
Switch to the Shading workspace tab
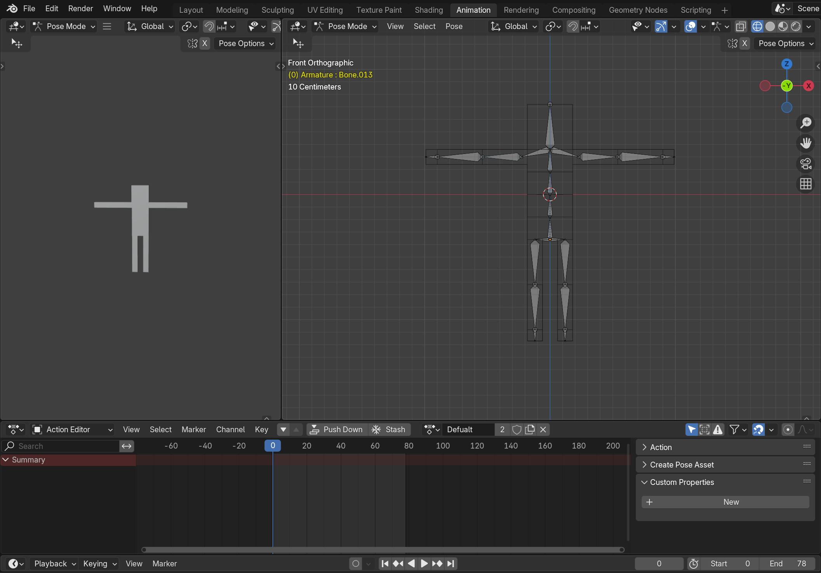[429, 10]
